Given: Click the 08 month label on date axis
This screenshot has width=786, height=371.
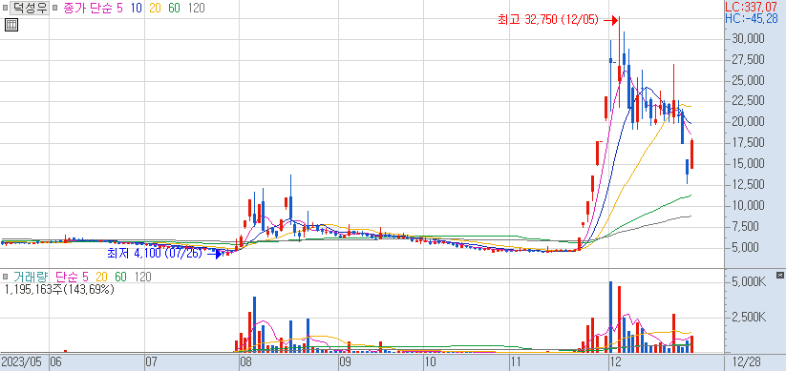Looking at the screenshot, I should tap(246, 361).
